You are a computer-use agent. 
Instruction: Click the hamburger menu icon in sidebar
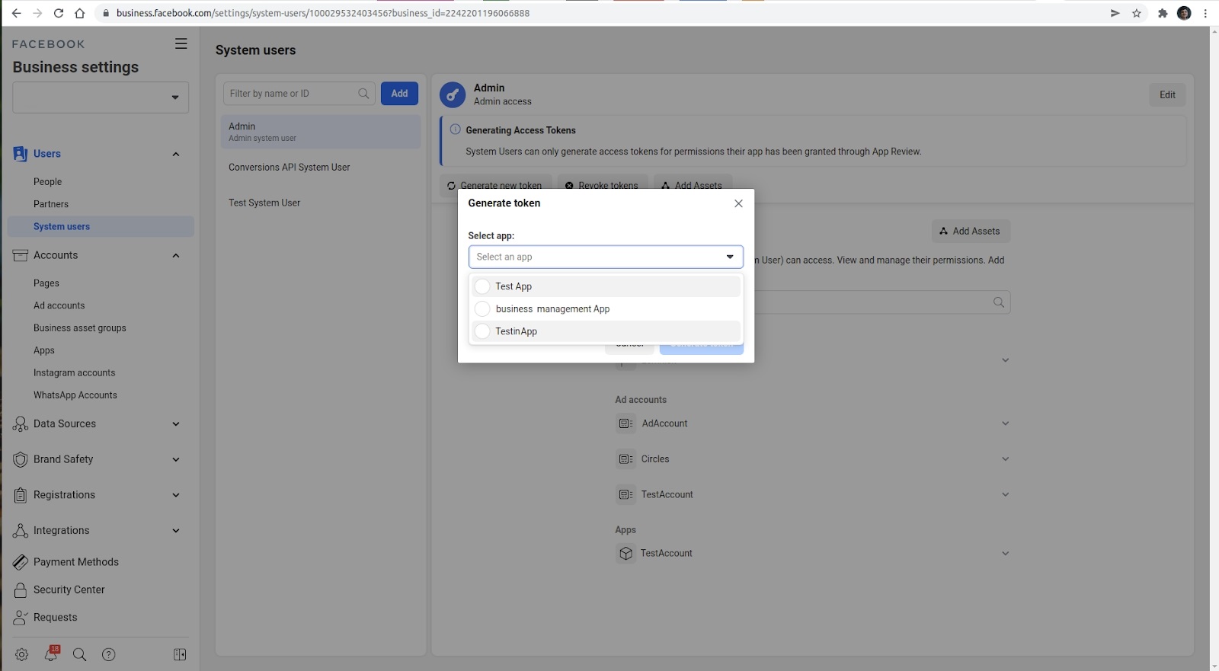(181, 44)
